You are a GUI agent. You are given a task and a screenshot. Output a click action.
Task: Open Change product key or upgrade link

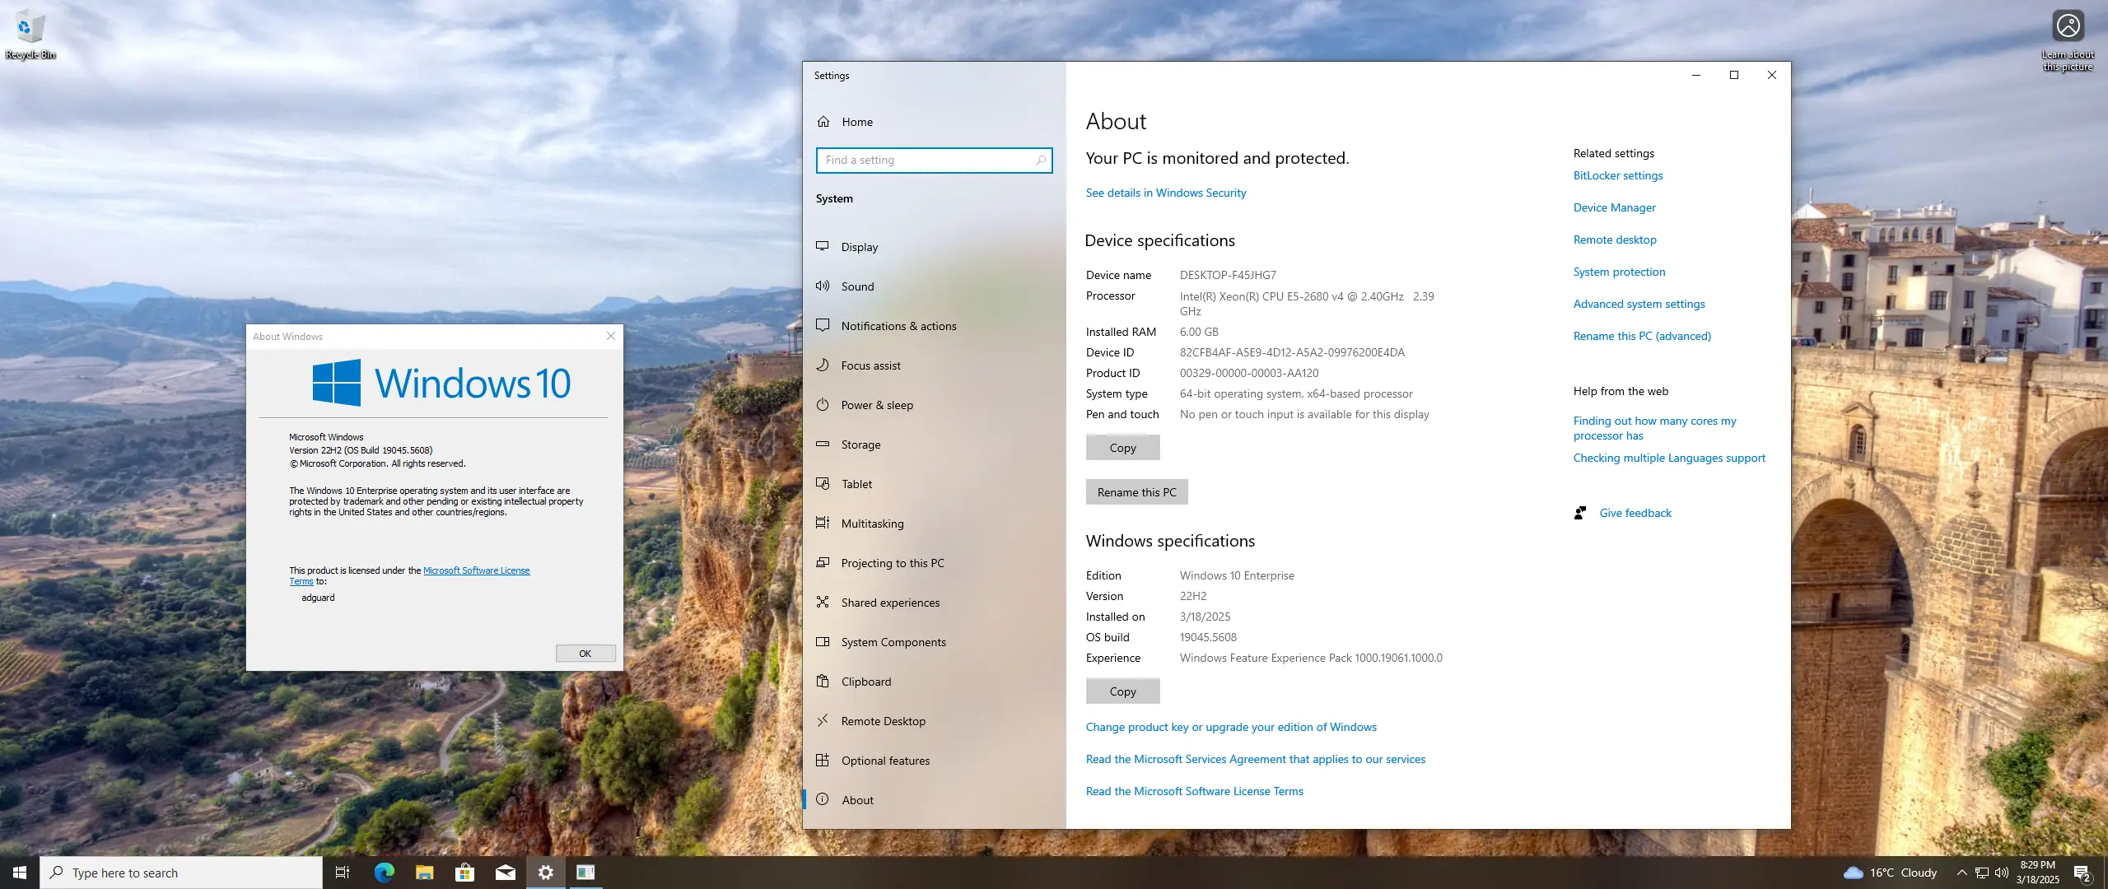(1231, 727)
